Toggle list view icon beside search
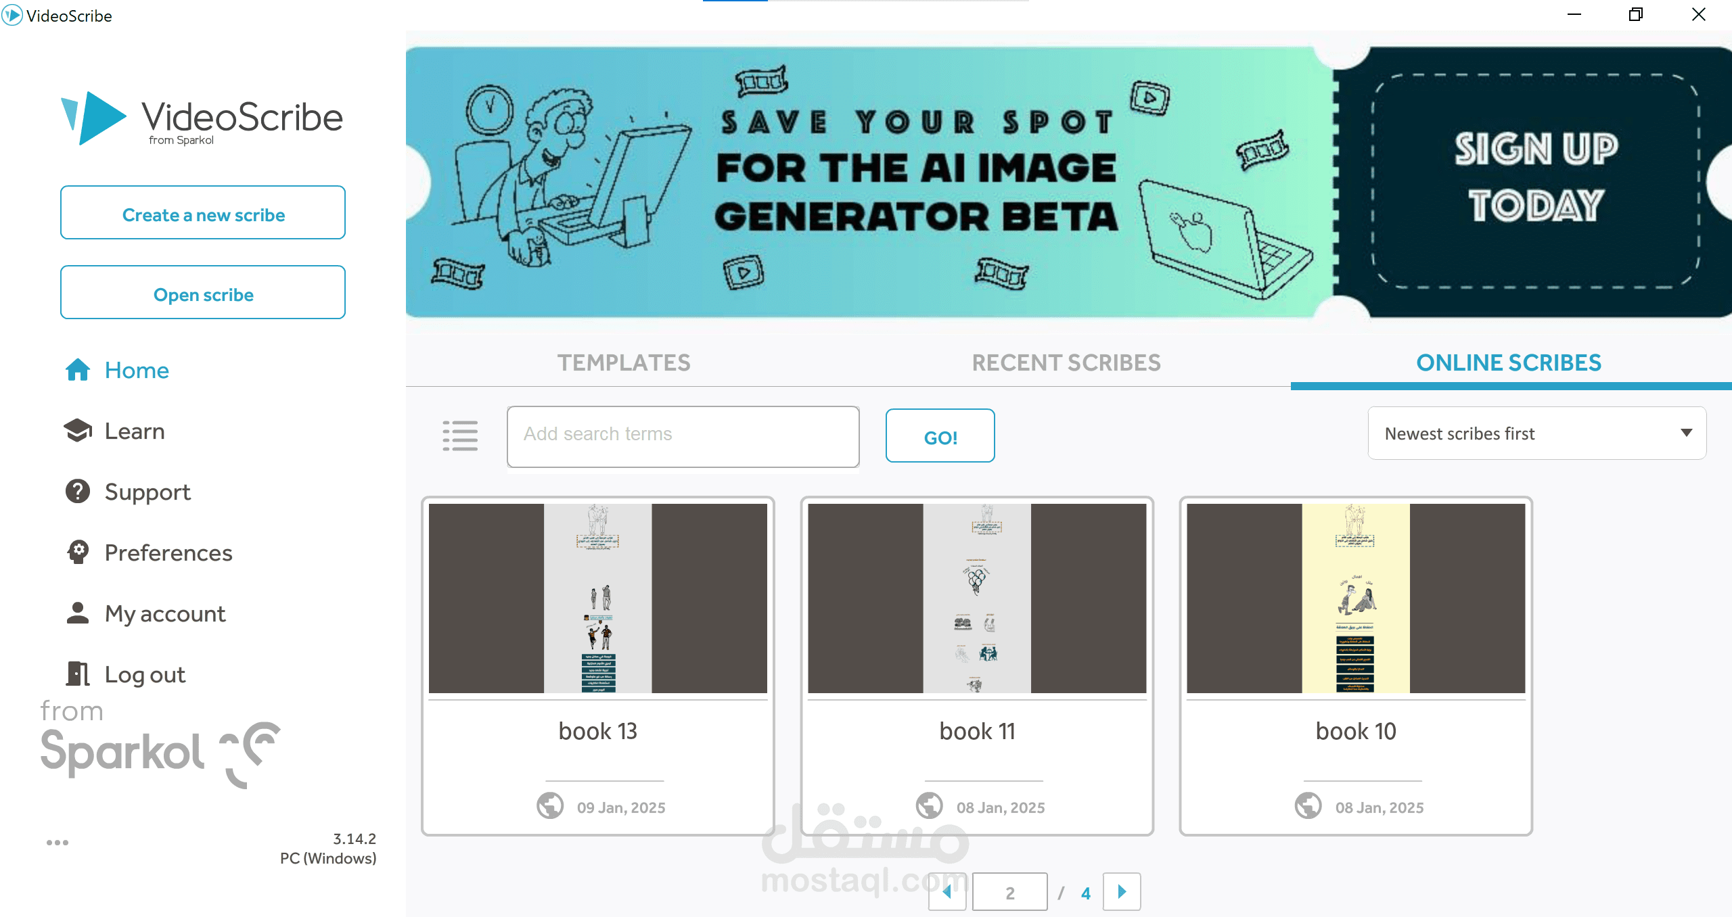The image size is (1732, 917). (460, 436)
